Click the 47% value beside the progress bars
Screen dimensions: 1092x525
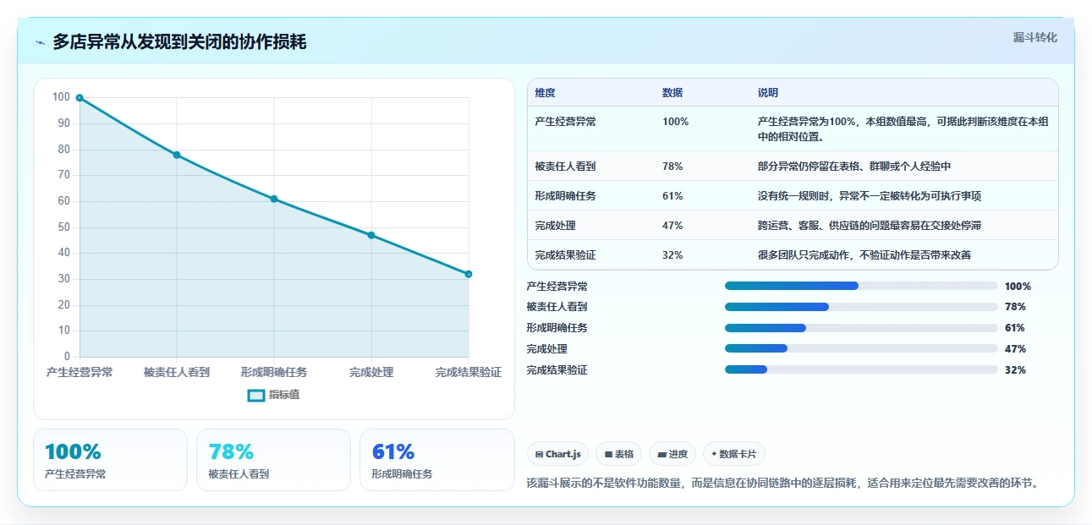[1015, 349]
